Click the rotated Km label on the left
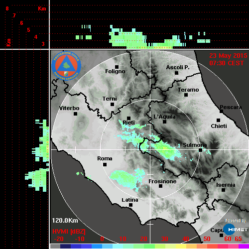The image size is (249, 249). 8,42
